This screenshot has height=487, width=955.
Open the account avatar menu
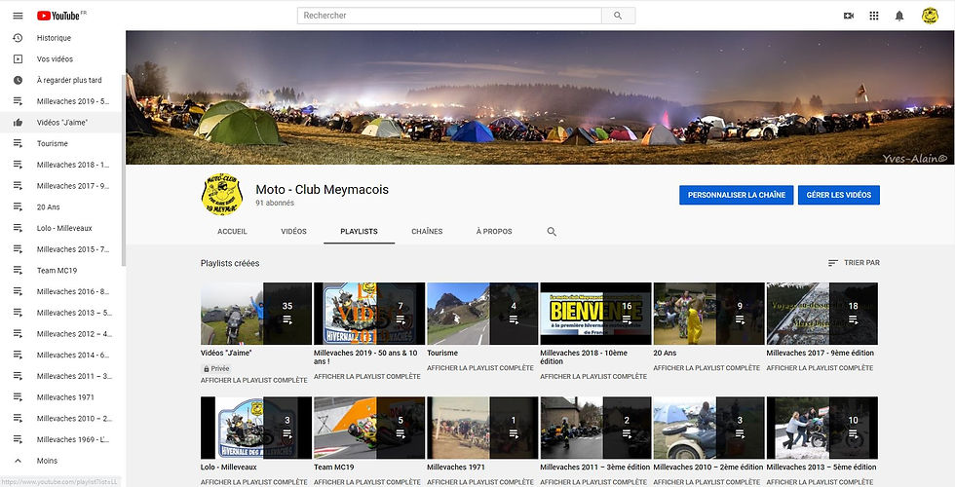pyautogui.click(x=930, y=16)
